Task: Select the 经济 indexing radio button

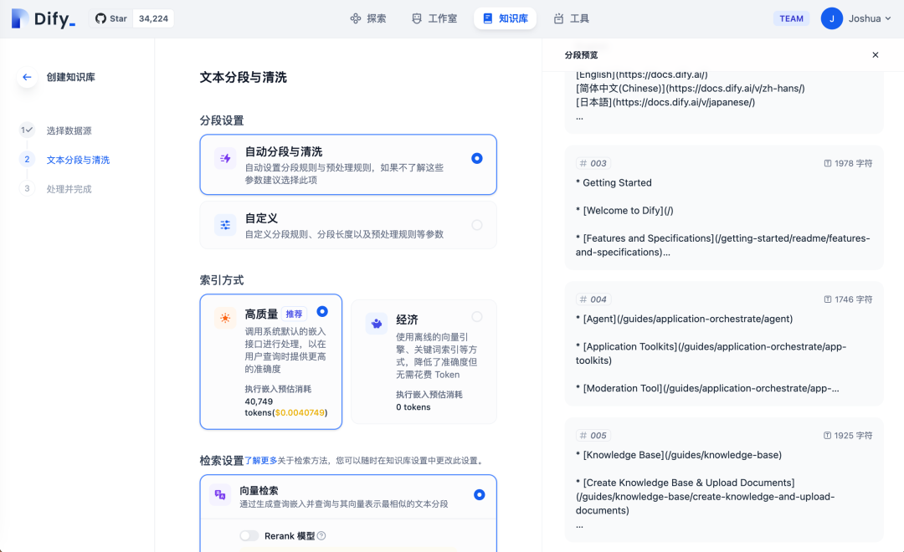Action: 477,316
